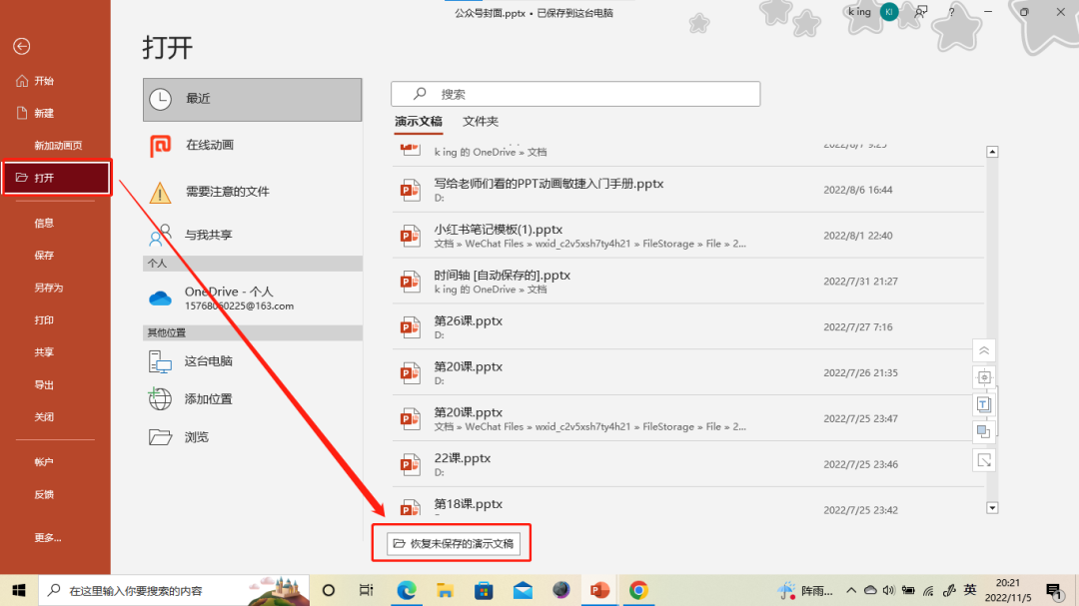Open 小红书笔记模板(1).pptx
1079x606 pixels.
[688, 236]
